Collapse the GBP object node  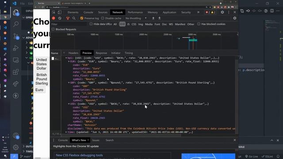coord(69,83)
